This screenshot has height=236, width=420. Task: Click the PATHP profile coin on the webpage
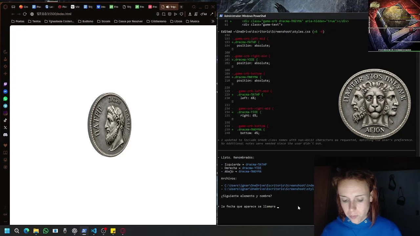(110, 125)
